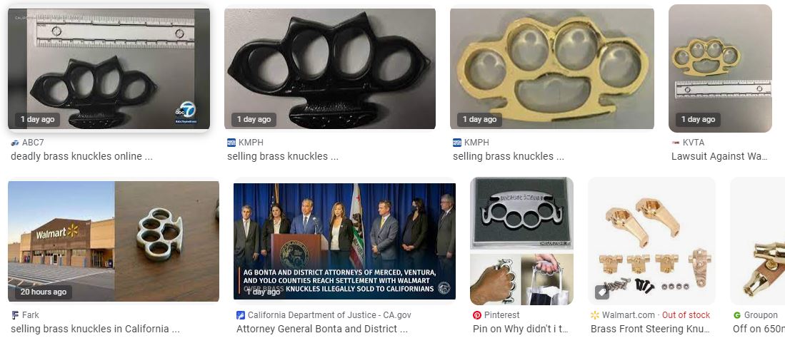Open 'Brass Front Steering Knu...' Walmart link
The height and width of the screenshot is (348, 785).
click(650, 329)
